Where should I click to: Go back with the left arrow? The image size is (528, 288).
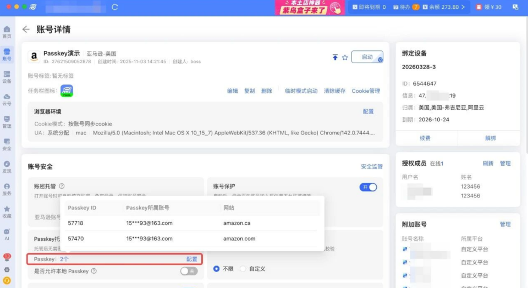[x=26, y=29]
